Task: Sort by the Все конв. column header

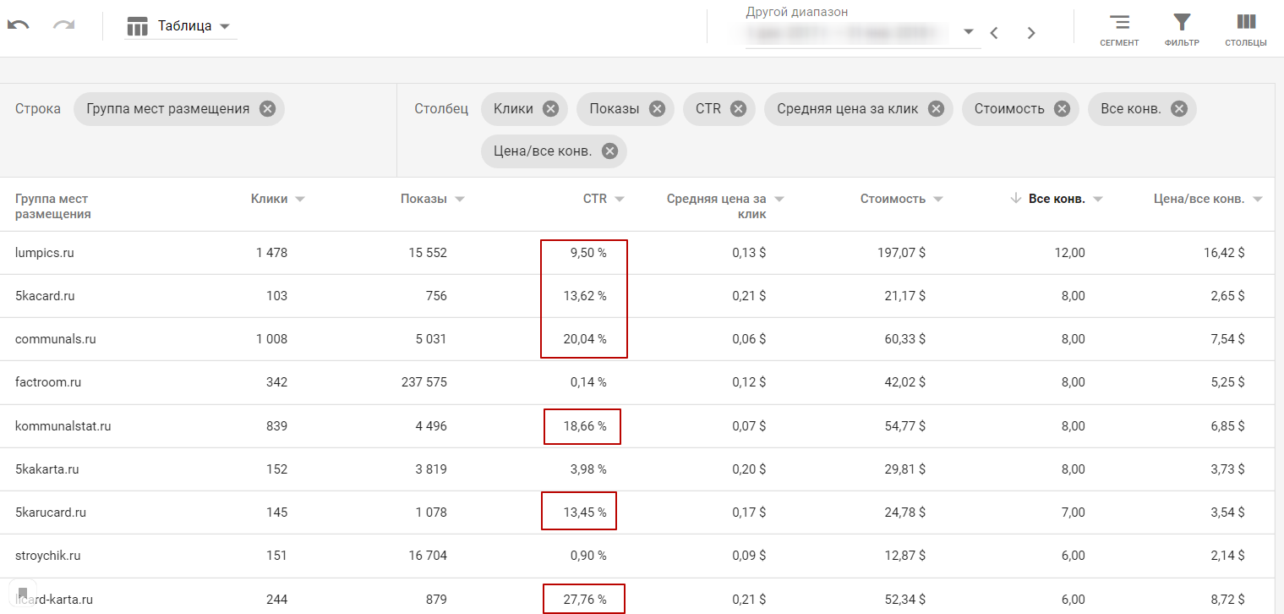Action: click(1057, 200)
